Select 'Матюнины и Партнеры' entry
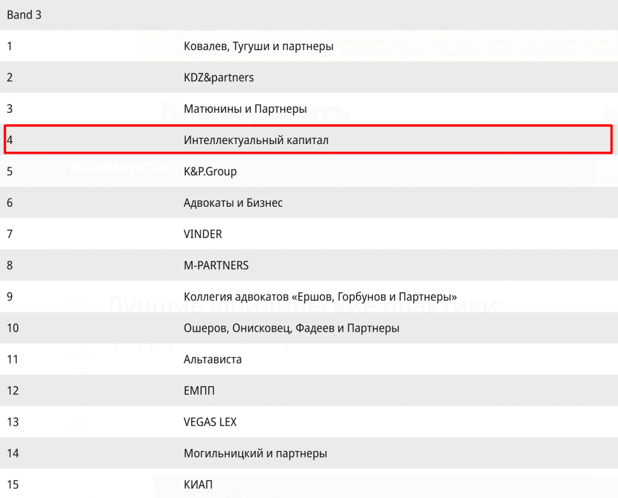The image size is (618, 498). coord(245,109)
